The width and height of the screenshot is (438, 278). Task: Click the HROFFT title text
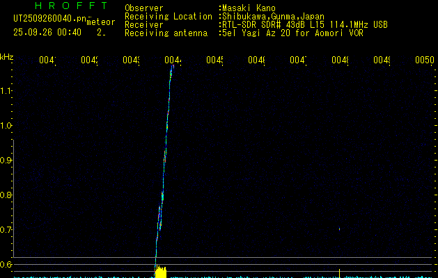tap(68, 6)
